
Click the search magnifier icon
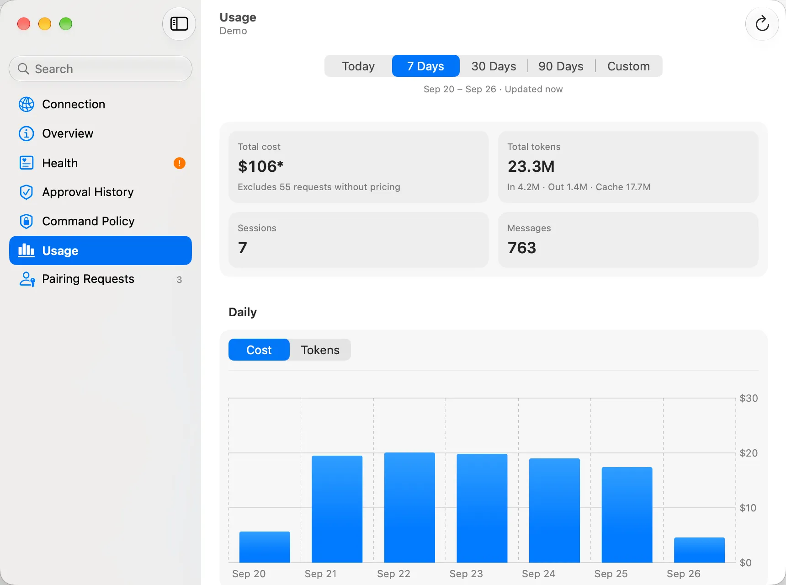click(23, 69)
